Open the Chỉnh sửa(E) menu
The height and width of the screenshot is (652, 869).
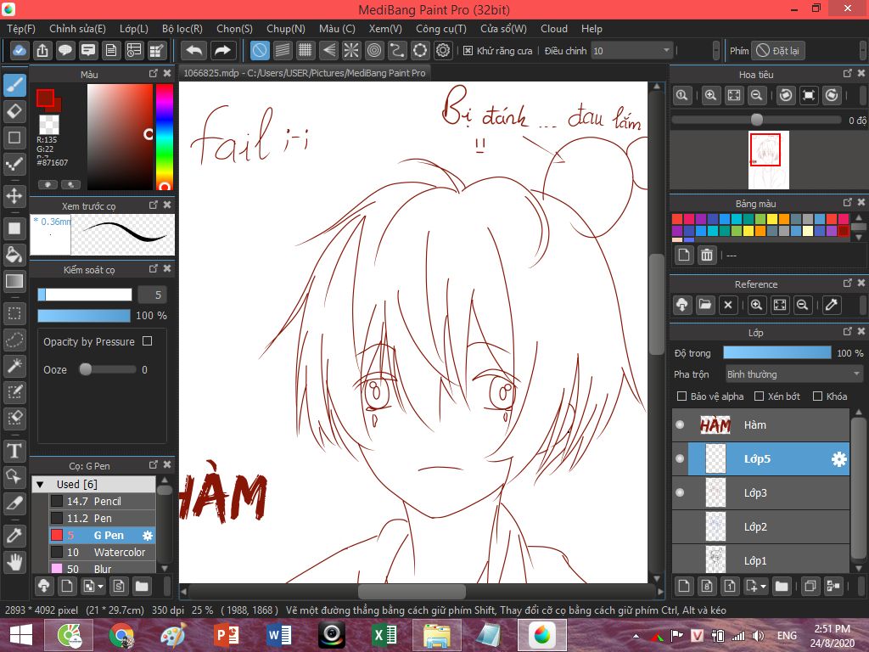point(77,29)
